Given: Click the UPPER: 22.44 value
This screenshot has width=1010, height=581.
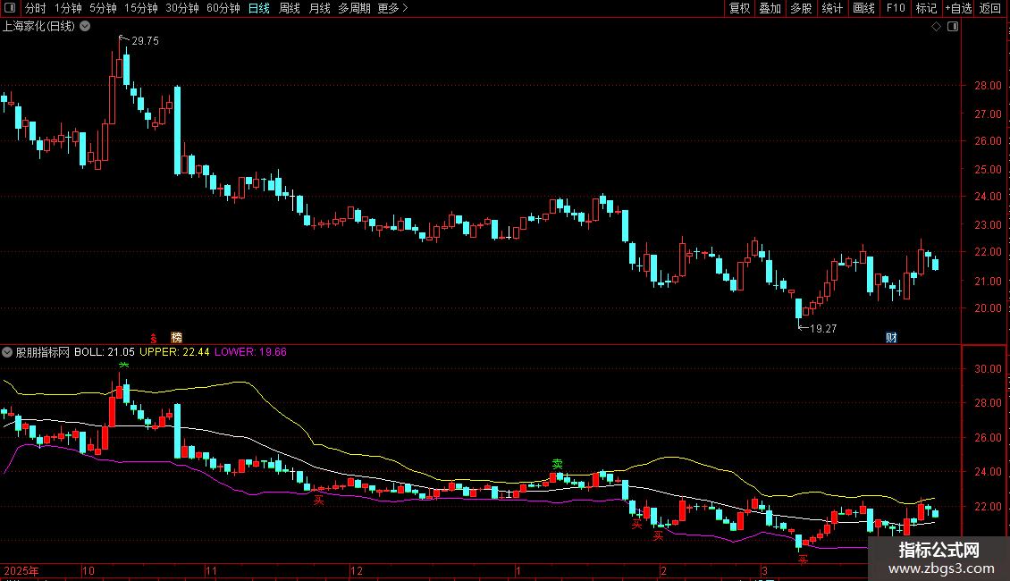Looking at the screenshot, I should pos(174,352).
